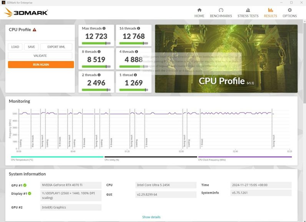This screenshot has height=222, width=306.
Task: Click the 3DMark logo
Action: (26, 12)
